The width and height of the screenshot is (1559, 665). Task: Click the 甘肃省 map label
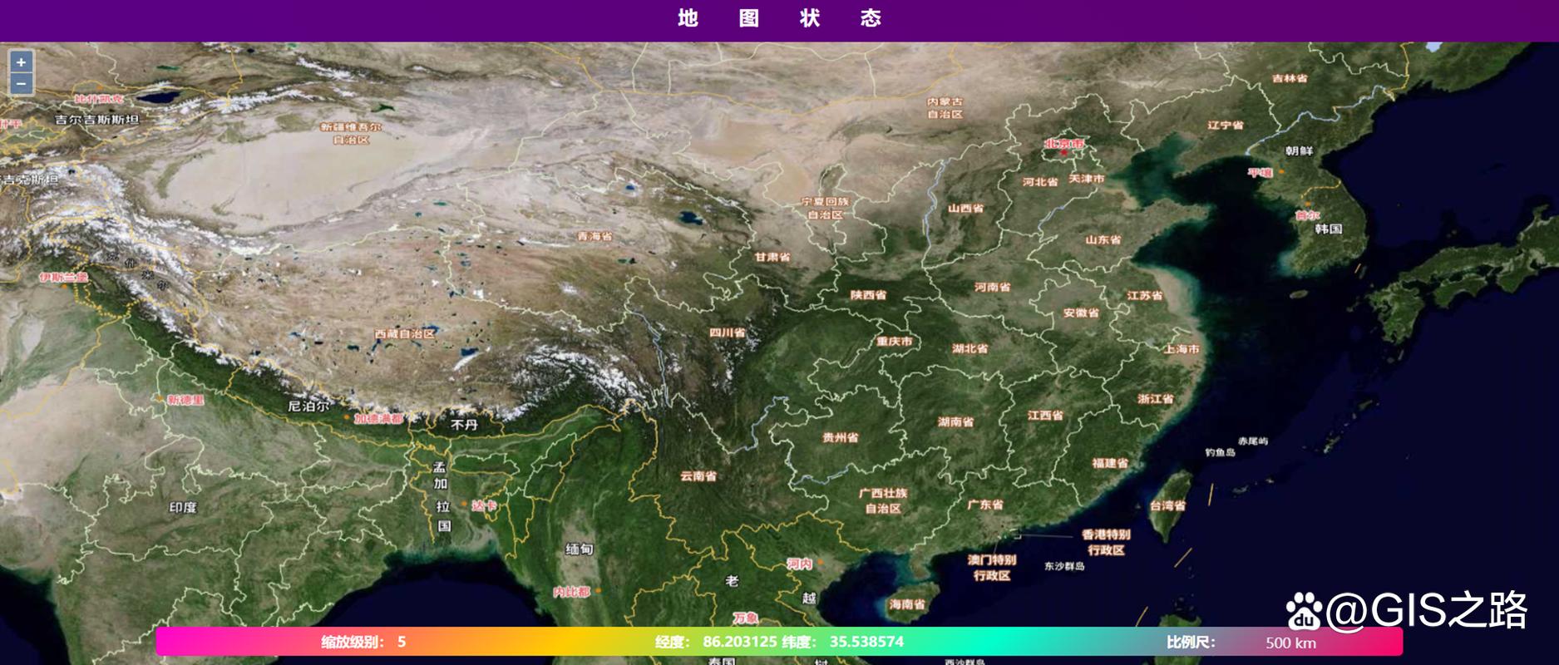[772, 257]
